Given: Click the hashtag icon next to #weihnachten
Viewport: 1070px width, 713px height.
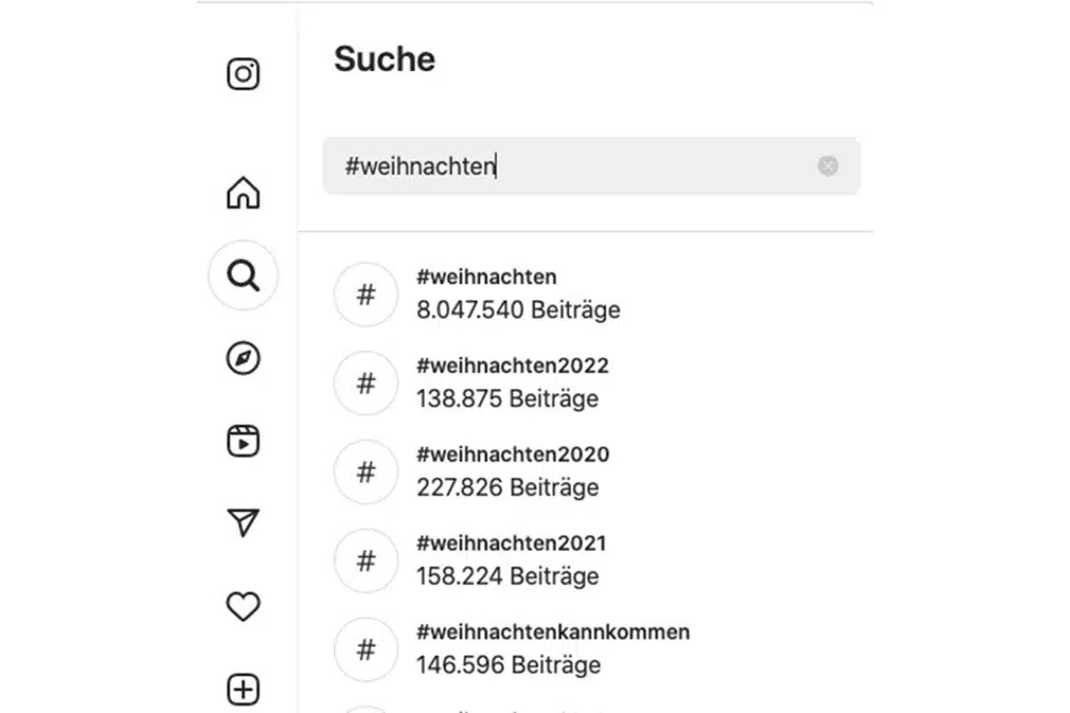Looking at the screenshot, I should tap(366, 294).
